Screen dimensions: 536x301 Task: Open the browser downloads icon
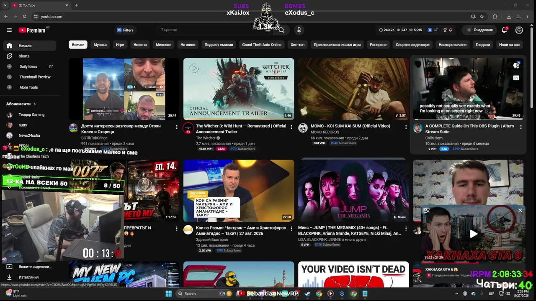(x=509, y=17)
